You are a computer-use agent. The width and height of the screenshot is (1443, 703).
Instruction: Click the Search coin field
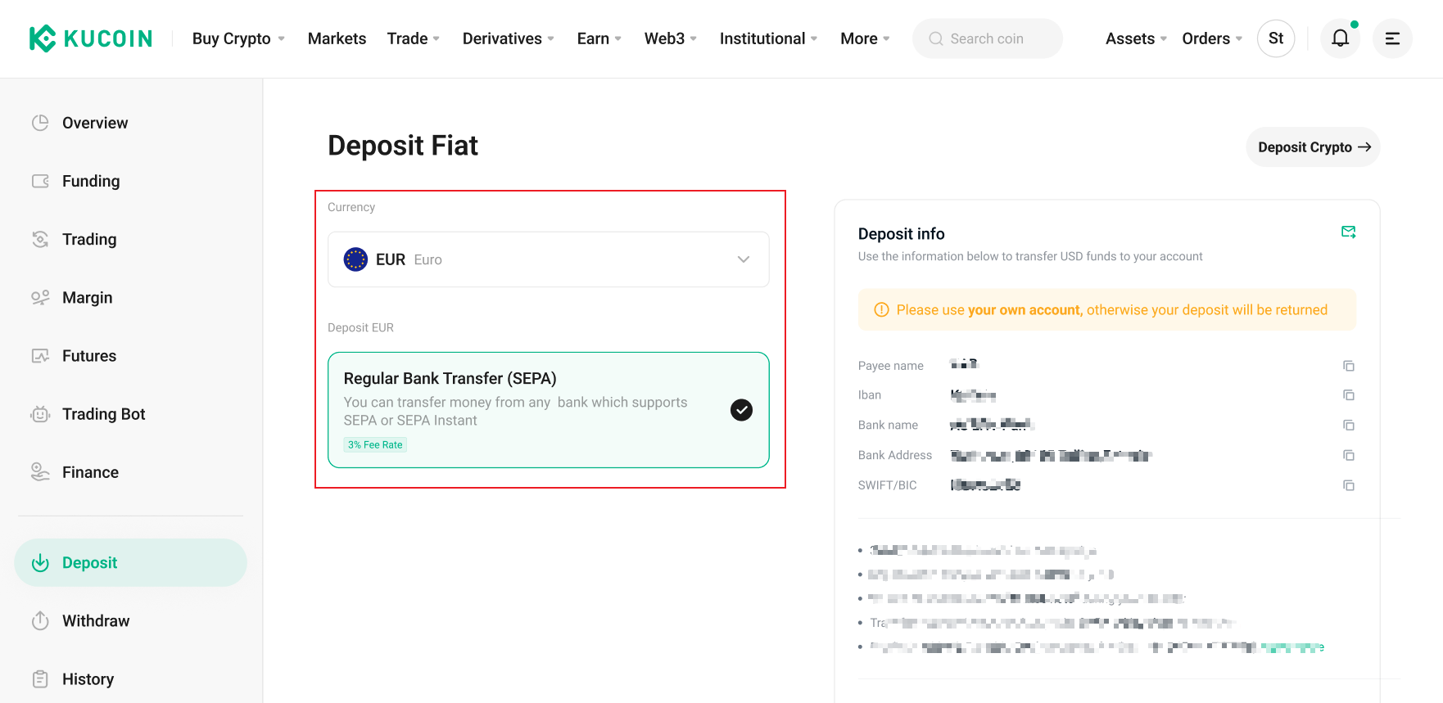click(x=987, y=38)
